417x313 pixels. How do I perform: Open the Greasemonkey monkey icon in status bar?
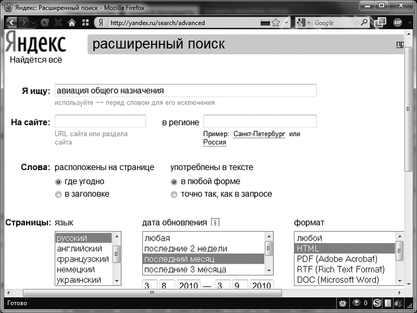click(343, 303)
